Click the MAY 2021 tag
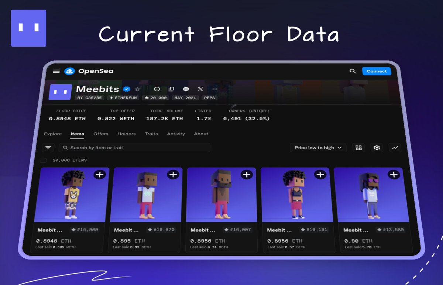 pos(186,98)
